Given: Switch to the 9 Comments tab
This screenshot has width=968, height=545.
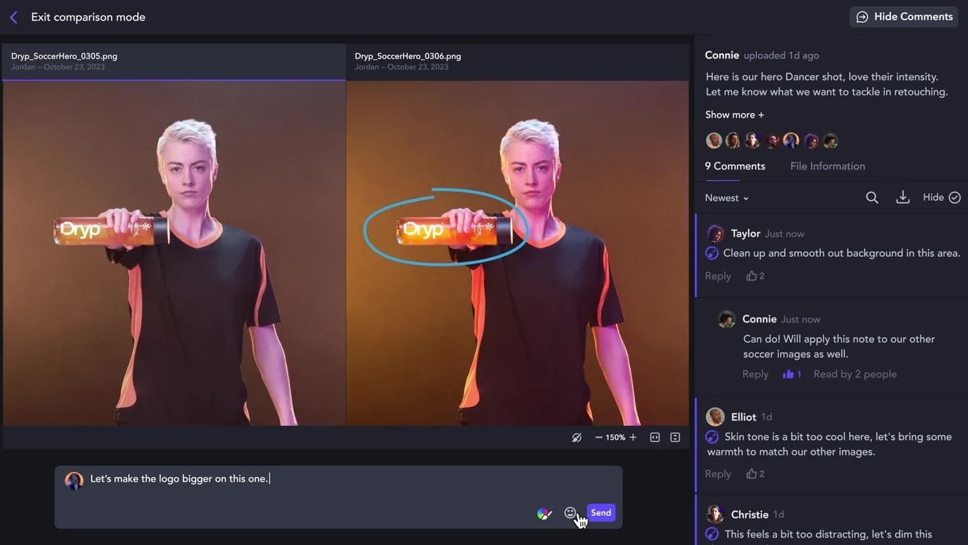Looking at the screenshot, I should point(735,166).
